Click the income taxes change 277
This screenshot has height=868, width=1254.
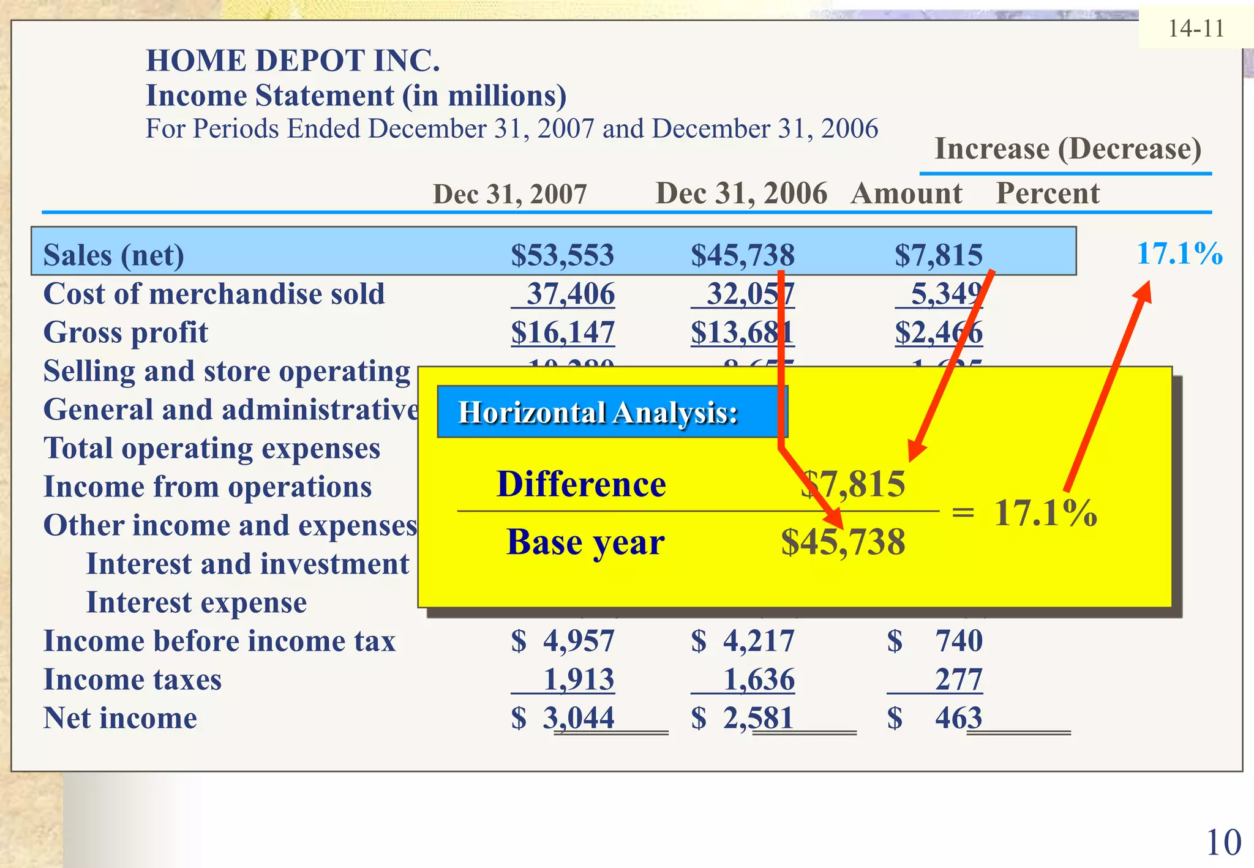tap(959, 679)
